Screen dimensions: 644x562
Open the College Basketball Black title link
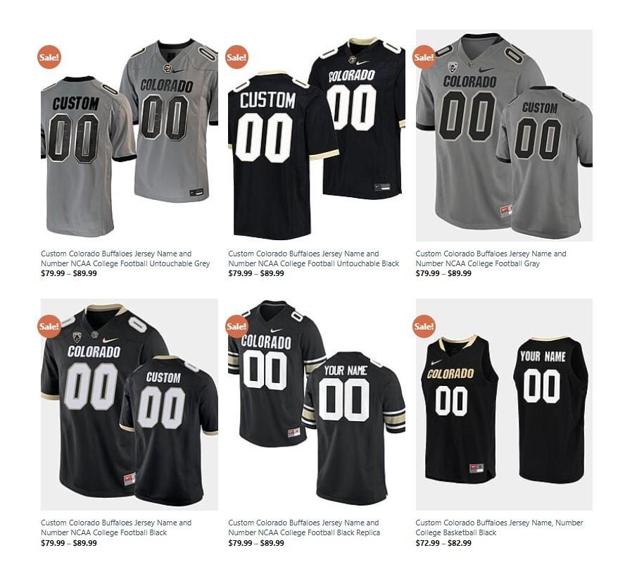point(500,527)
